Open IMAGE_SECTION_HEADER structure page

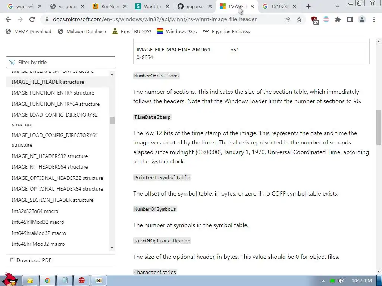click(52, 200)
